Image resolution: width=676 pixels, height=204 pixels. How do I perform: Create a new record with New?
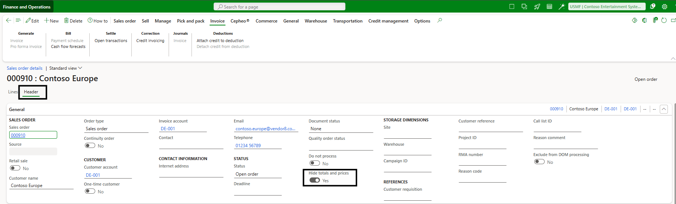[52, 21]
